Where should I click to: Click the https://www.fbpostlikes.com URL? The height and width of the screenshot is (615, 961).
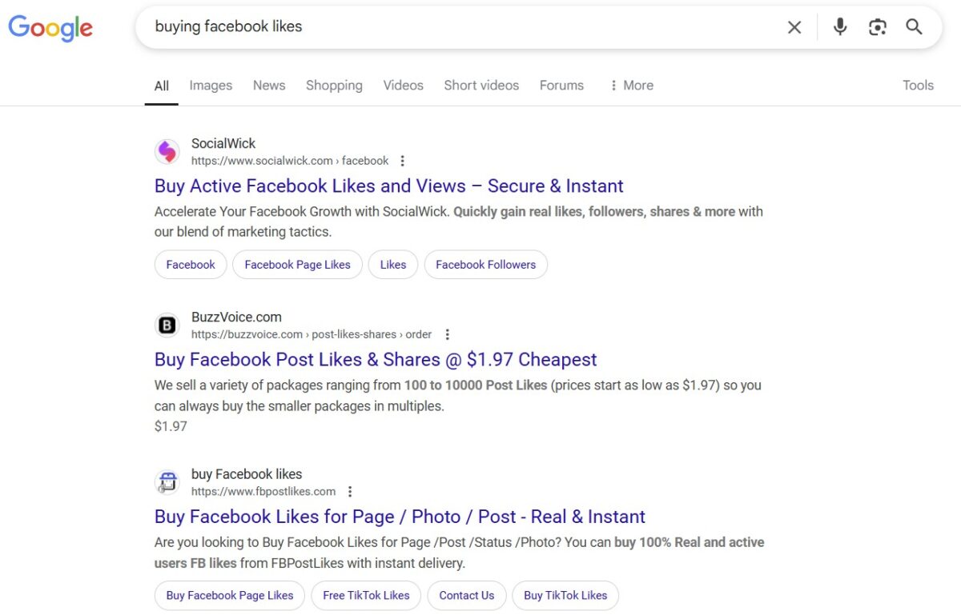pyautogui.click(x=263, y=492)
